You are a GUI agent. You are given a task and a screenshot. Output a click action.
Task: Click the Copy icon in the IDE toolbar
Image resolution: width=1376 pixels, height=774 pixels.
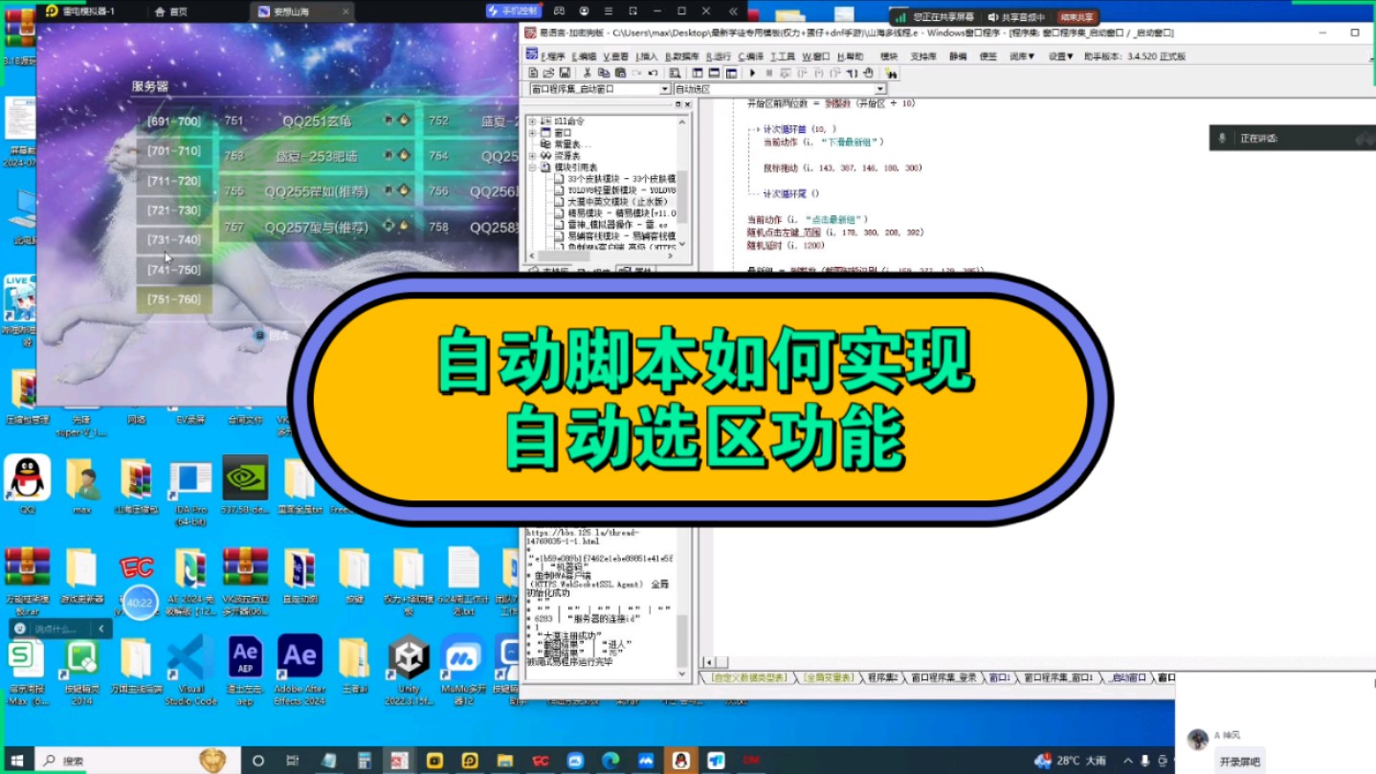(x=604, y=73)
